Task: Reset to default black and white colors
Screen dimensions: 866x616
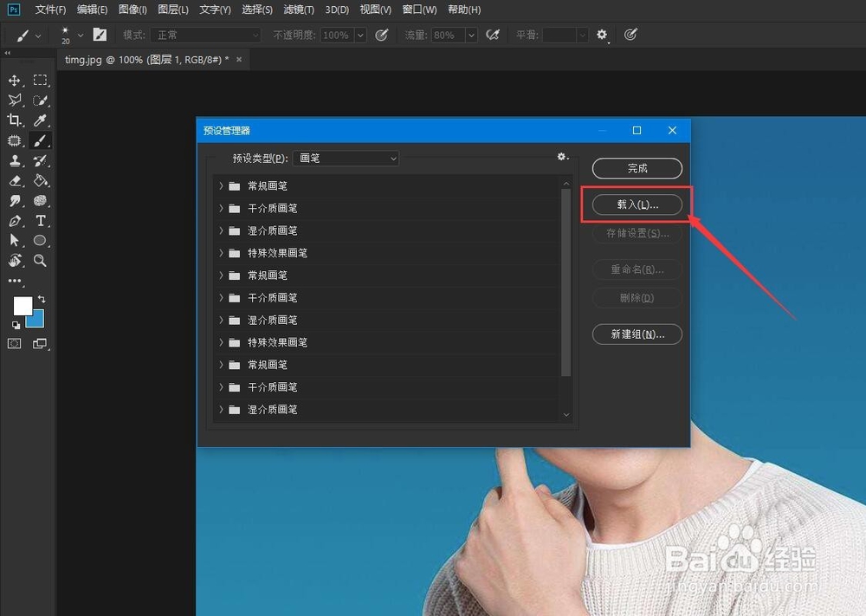Action: click(x=16, y=325)
